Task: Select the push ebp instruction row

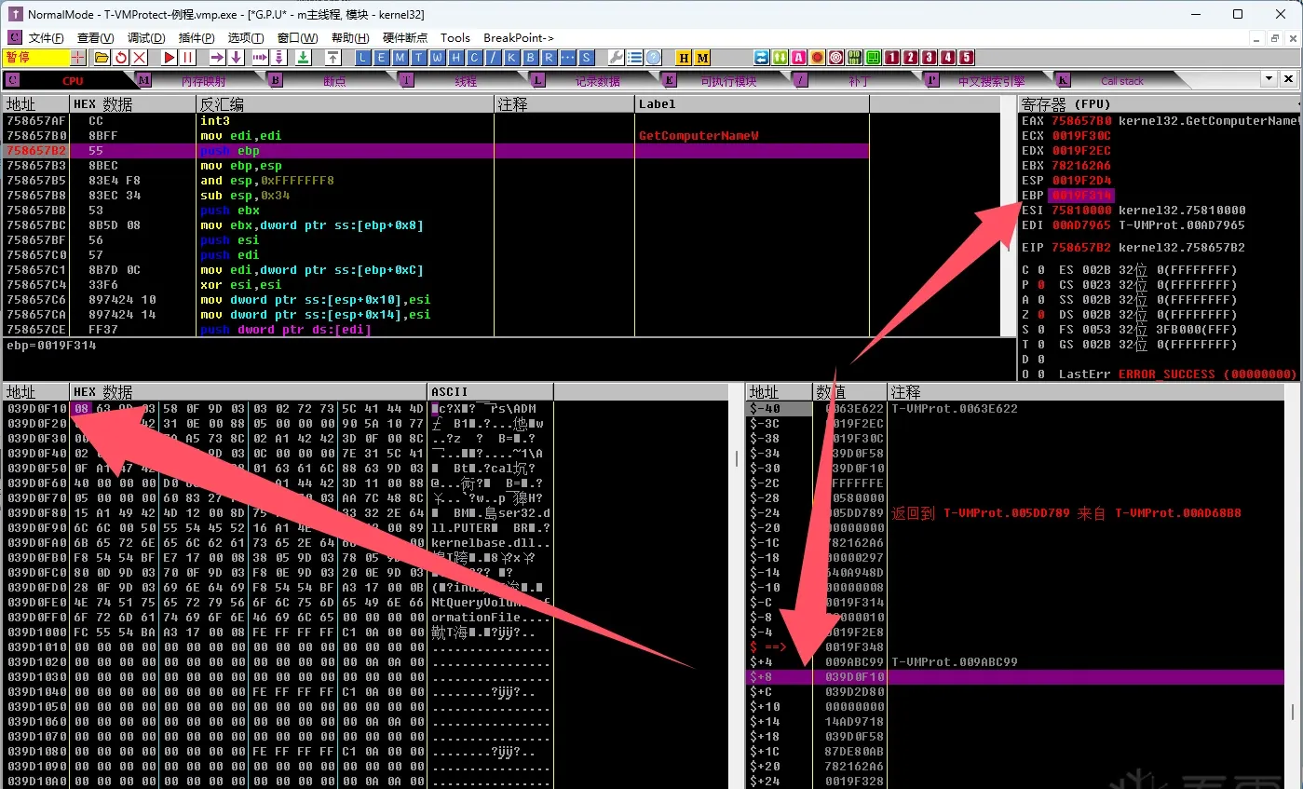Action: pos(436,151)
